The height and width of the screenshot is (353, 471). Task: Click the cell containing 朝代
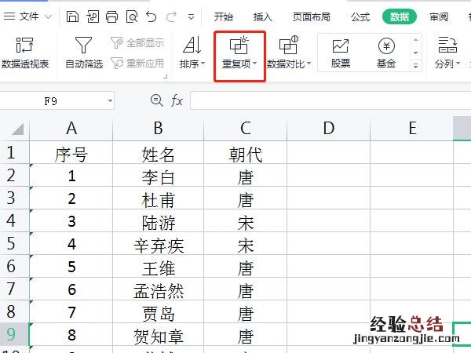point(246,154)
